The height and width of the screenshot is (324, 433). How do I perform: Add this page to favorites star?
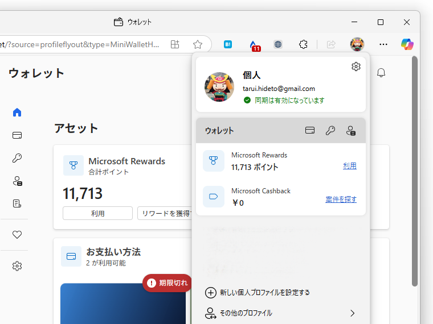198,44
